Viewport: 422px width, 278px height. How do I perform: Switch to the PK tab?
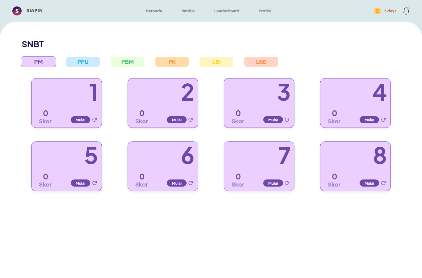[172, 62]
